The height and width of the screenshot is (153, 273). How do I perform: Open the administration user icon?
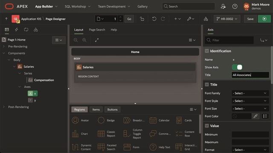[223, 6]
